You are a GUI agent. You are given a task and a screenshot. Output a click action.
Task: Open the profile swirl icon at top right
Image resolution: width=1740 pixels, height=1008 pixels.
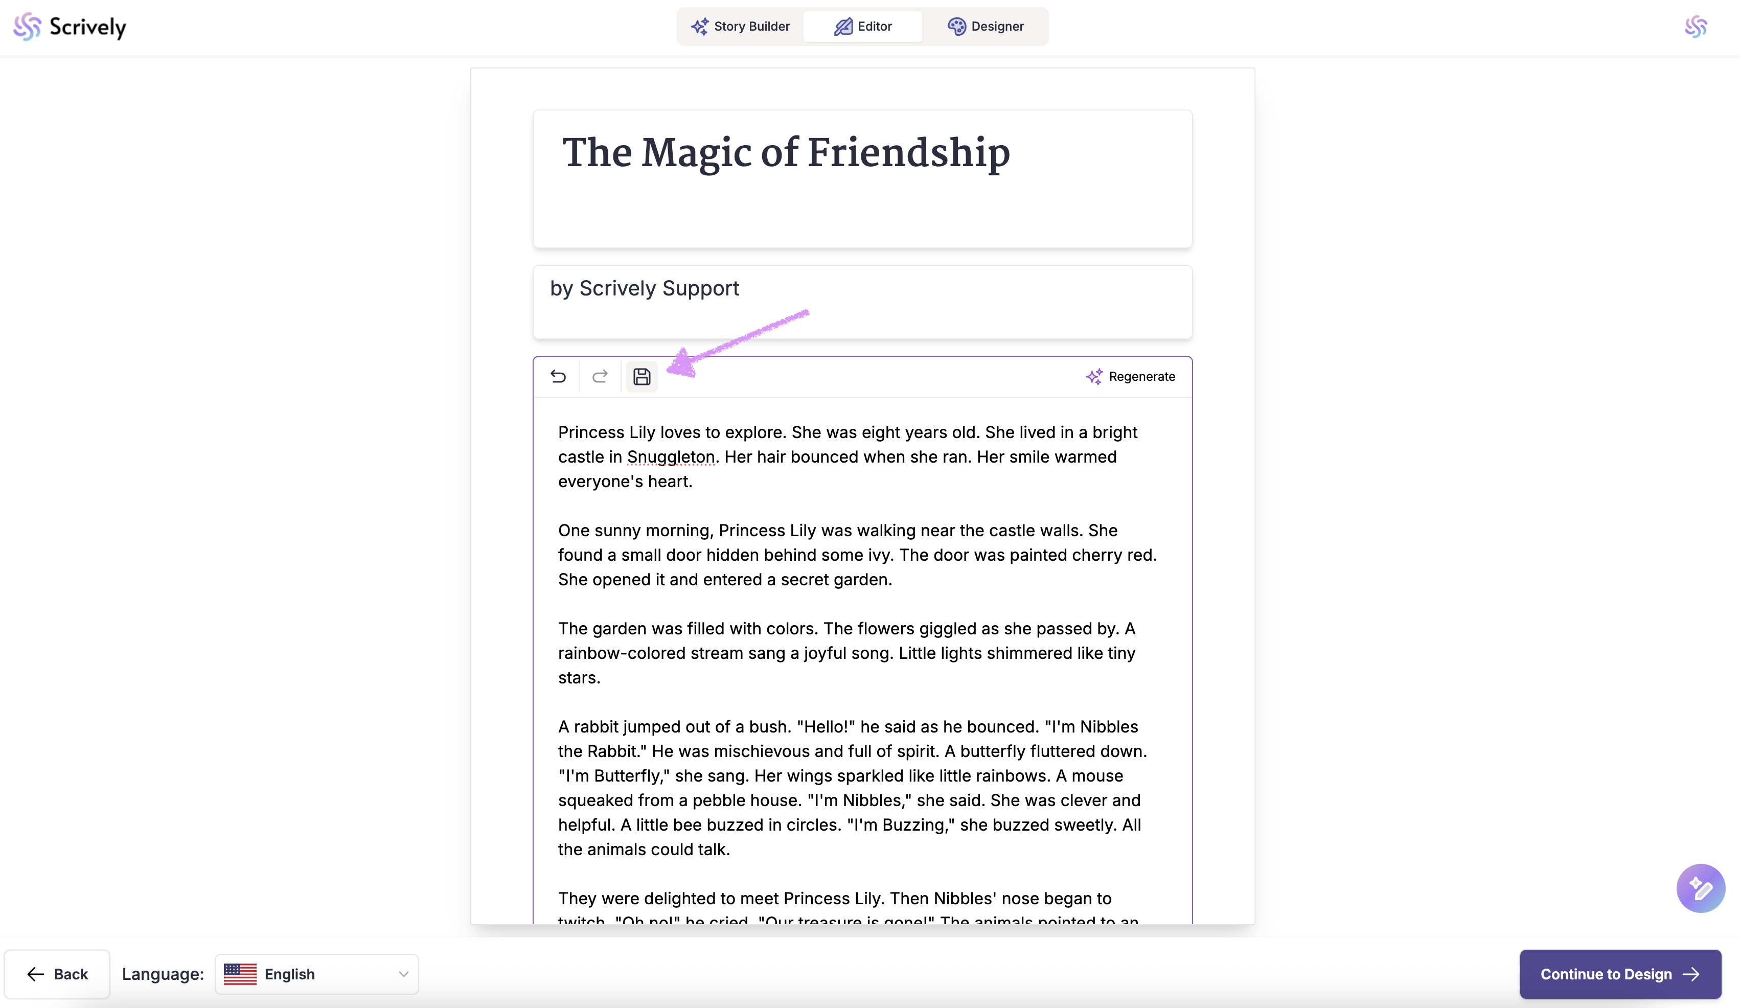[1695, 27]
